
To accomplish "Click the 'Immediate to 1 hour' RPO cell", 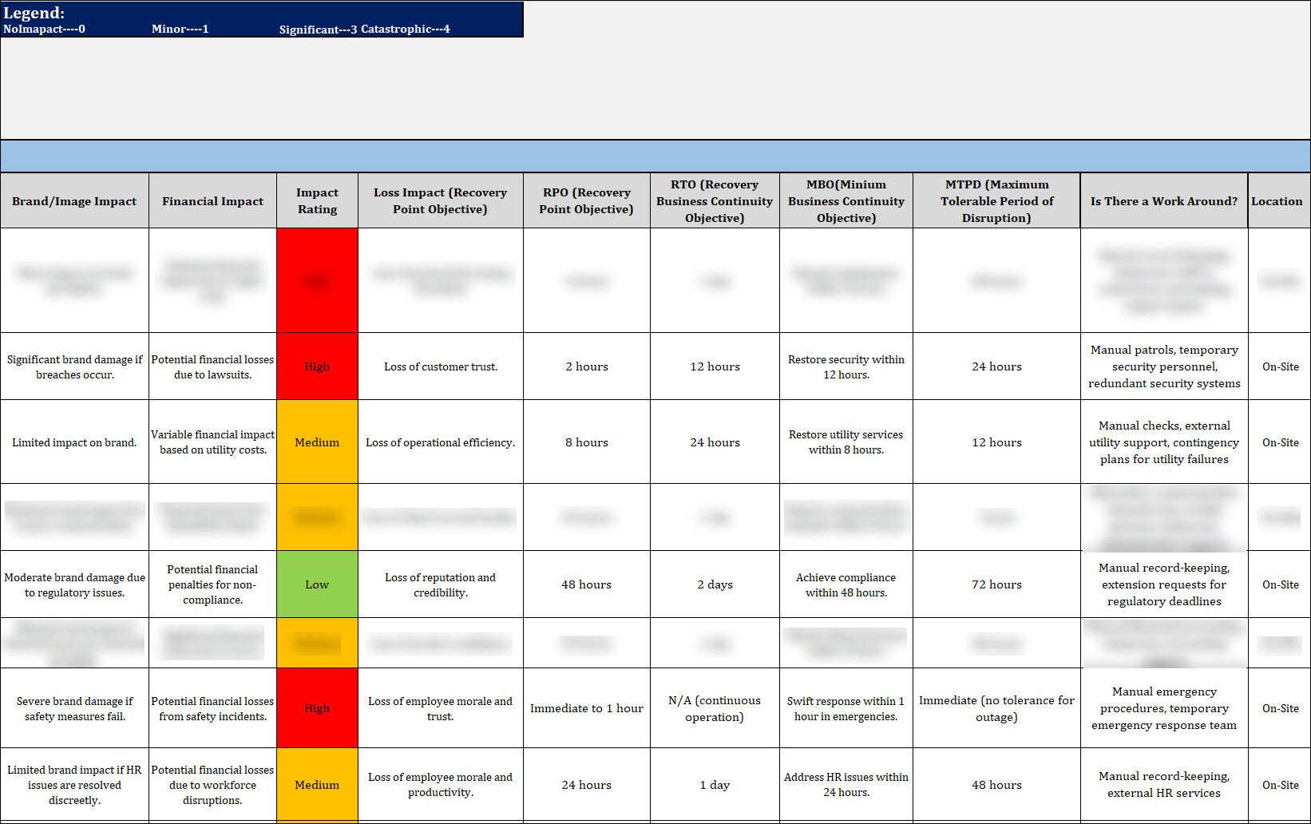I will (586, 708).
